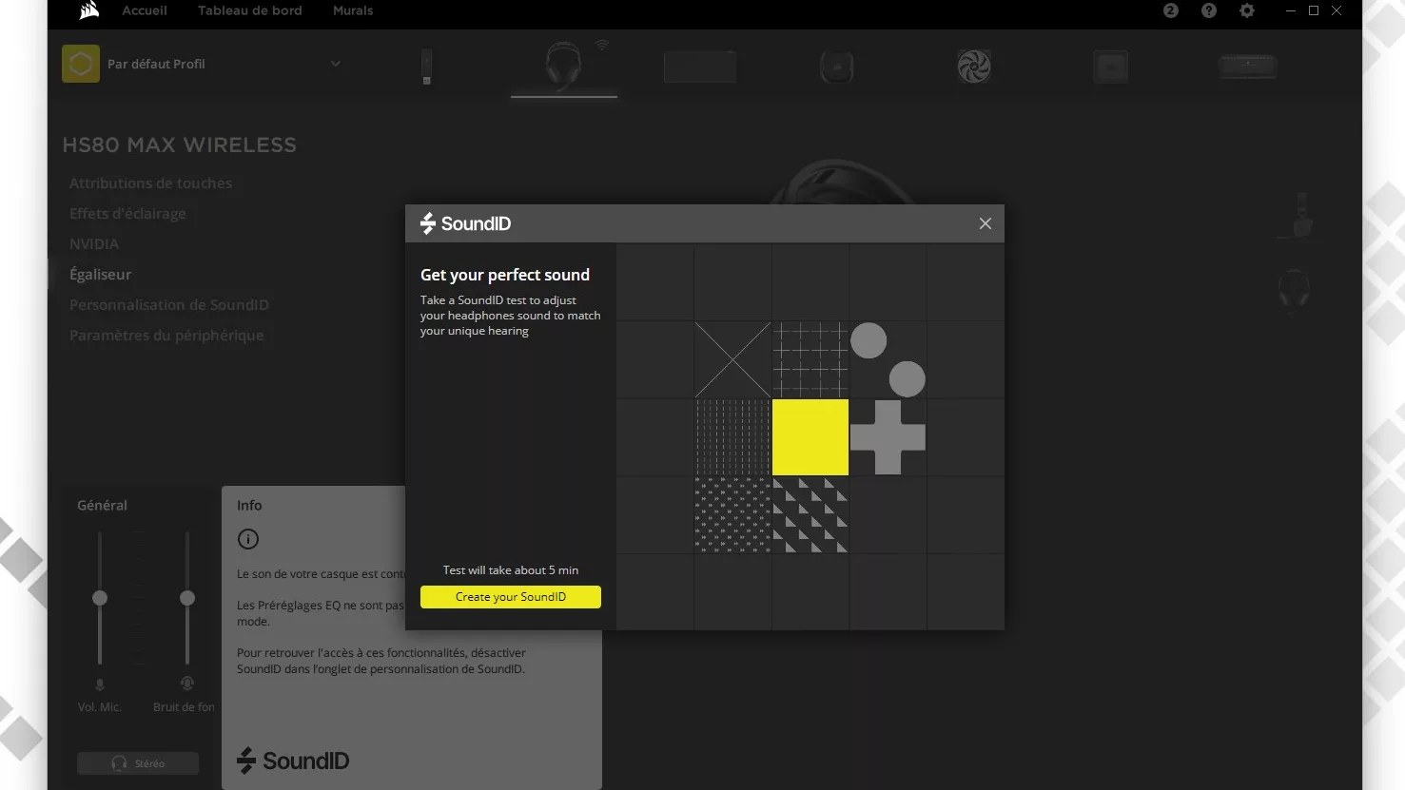The image size is (1405, 790).
Task: Select the USB dongle device icon
Action: click(426, 67)
